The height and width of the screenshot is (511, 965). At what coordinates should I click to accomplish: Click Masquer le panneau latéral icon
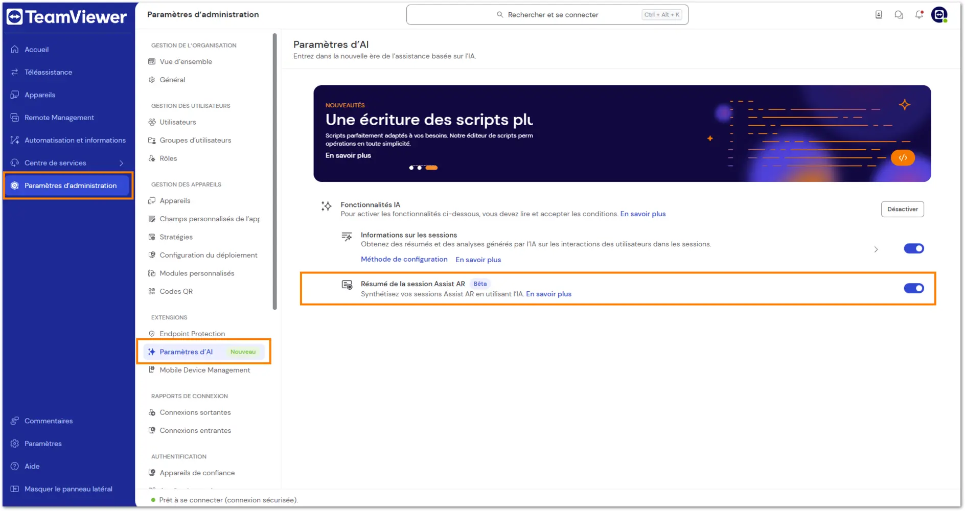15,489
